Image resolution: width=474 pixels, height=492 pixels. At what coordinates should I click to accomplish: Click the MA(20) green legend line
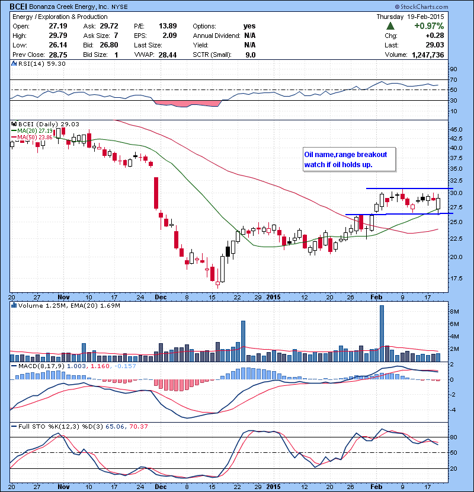pos(14,131)
